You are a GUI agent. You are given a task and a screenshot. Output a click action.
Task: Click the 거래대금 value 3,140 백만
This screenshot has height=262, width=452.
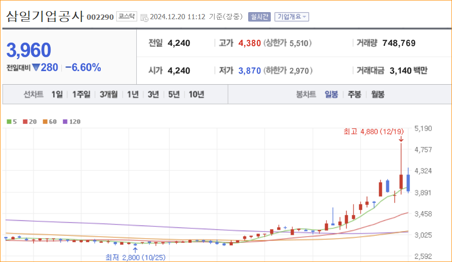click(x=408, y=71)
